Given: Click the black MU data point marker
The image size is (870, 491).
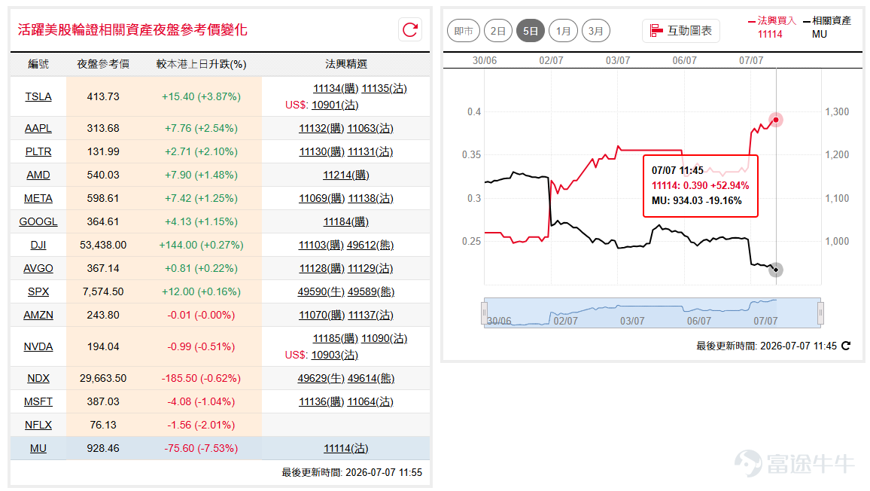Looking at the screenshot, I should coord(776,270).
